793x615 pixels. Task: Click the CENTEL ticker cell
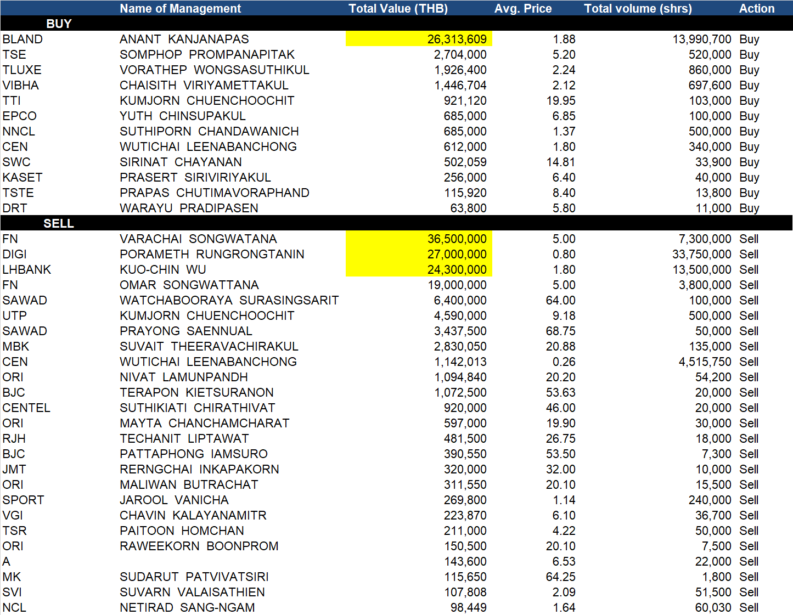26,408
